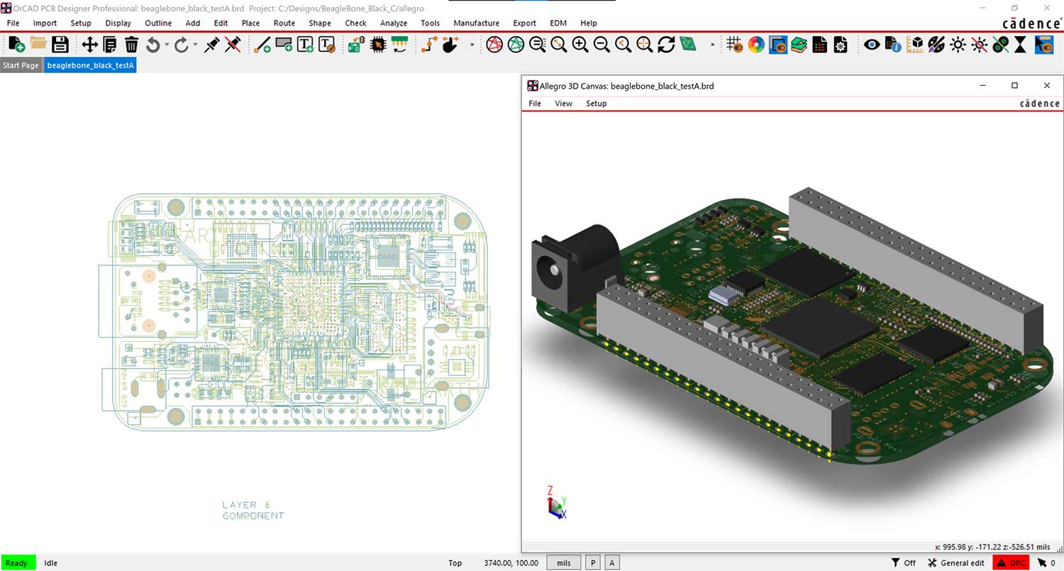Screen dimensions: 1064x571
Task: Open the mils units dropdown
Action: pos(564,562)
